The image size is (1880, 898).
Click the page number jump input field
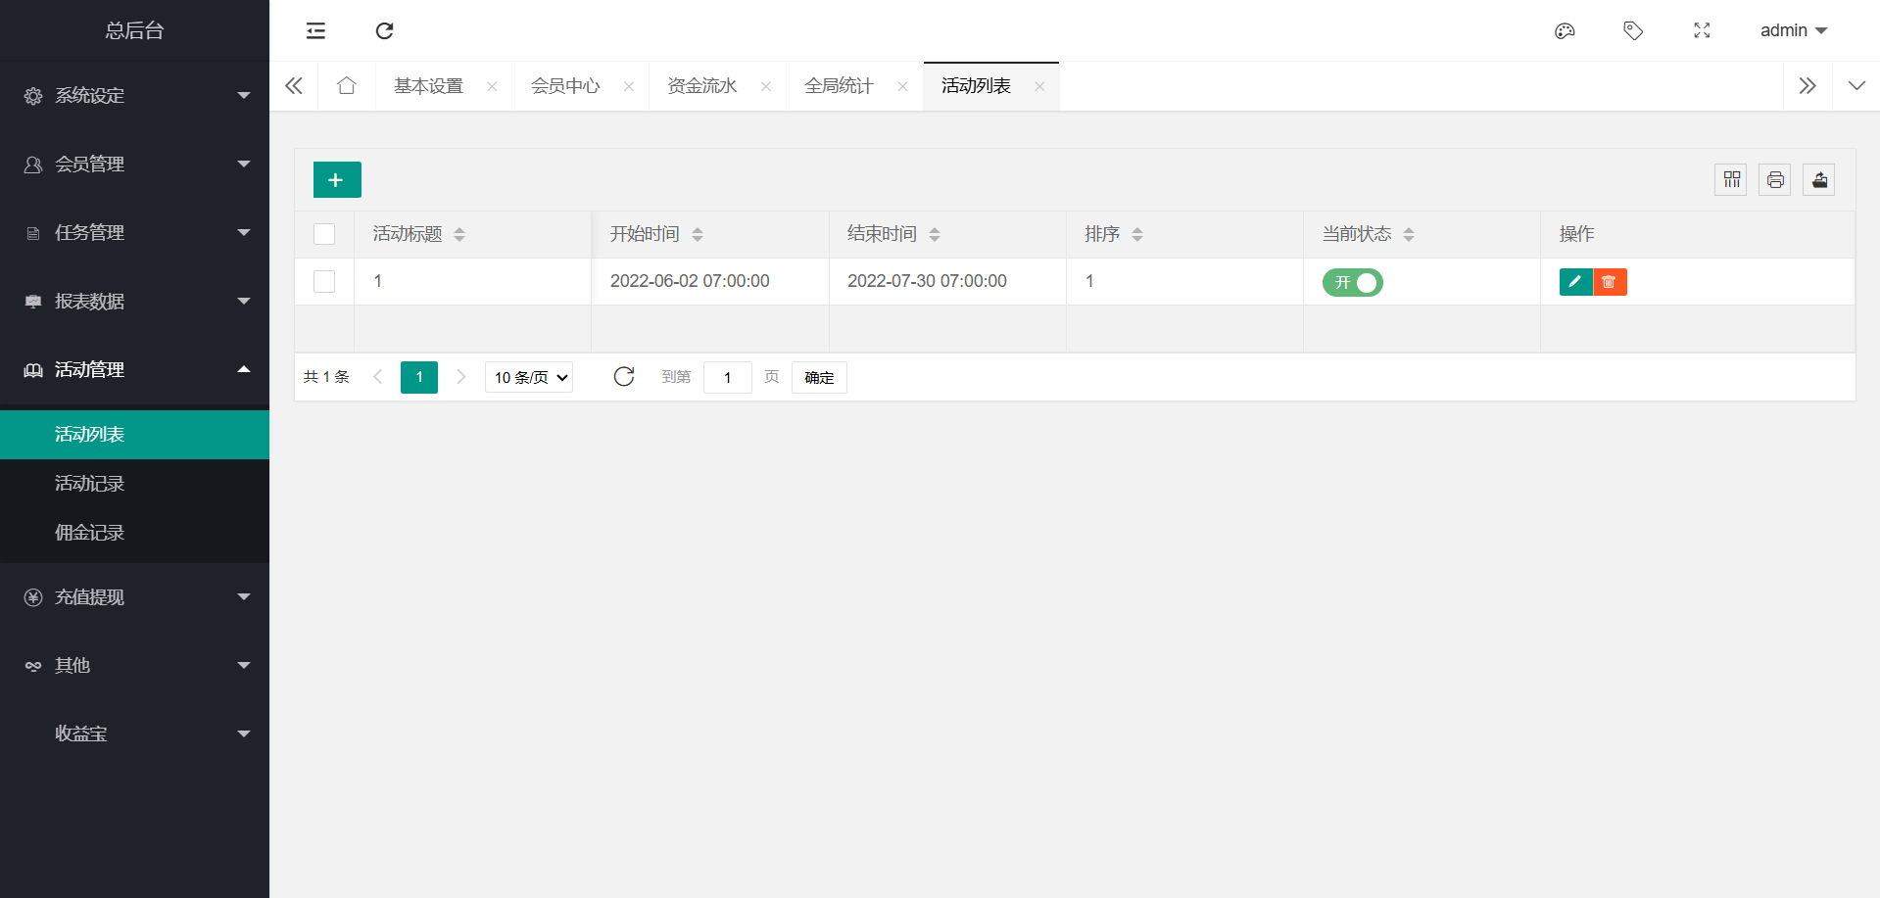pyautogui.click(x=728, y=378)
